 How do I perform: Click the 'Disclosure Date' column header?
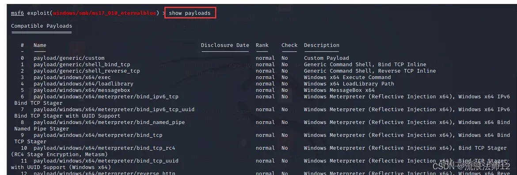pyautogui.click(x=225, y=45)
